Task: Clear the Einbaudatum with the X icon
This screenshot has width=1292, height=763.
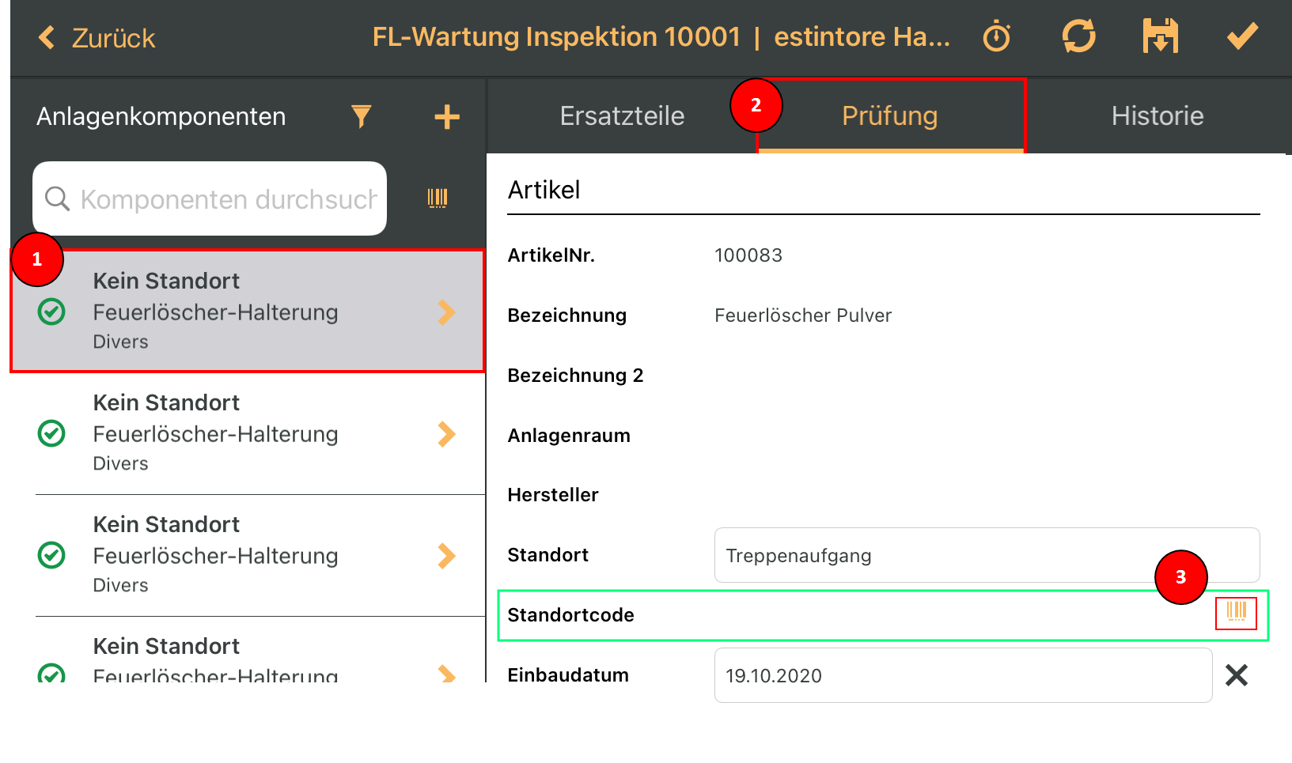Action: pos(1237,675)
